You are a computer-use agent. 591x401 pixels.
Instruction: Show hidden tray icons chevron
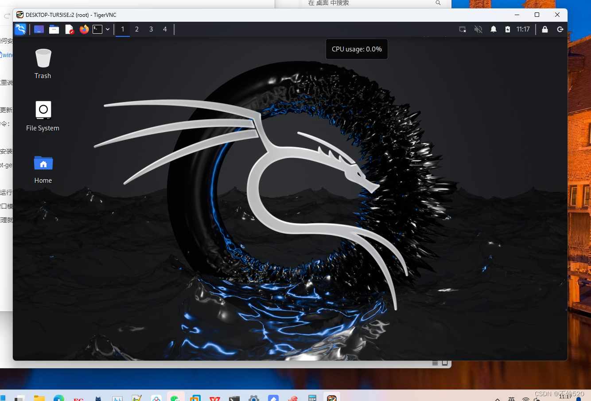[498, 399]
